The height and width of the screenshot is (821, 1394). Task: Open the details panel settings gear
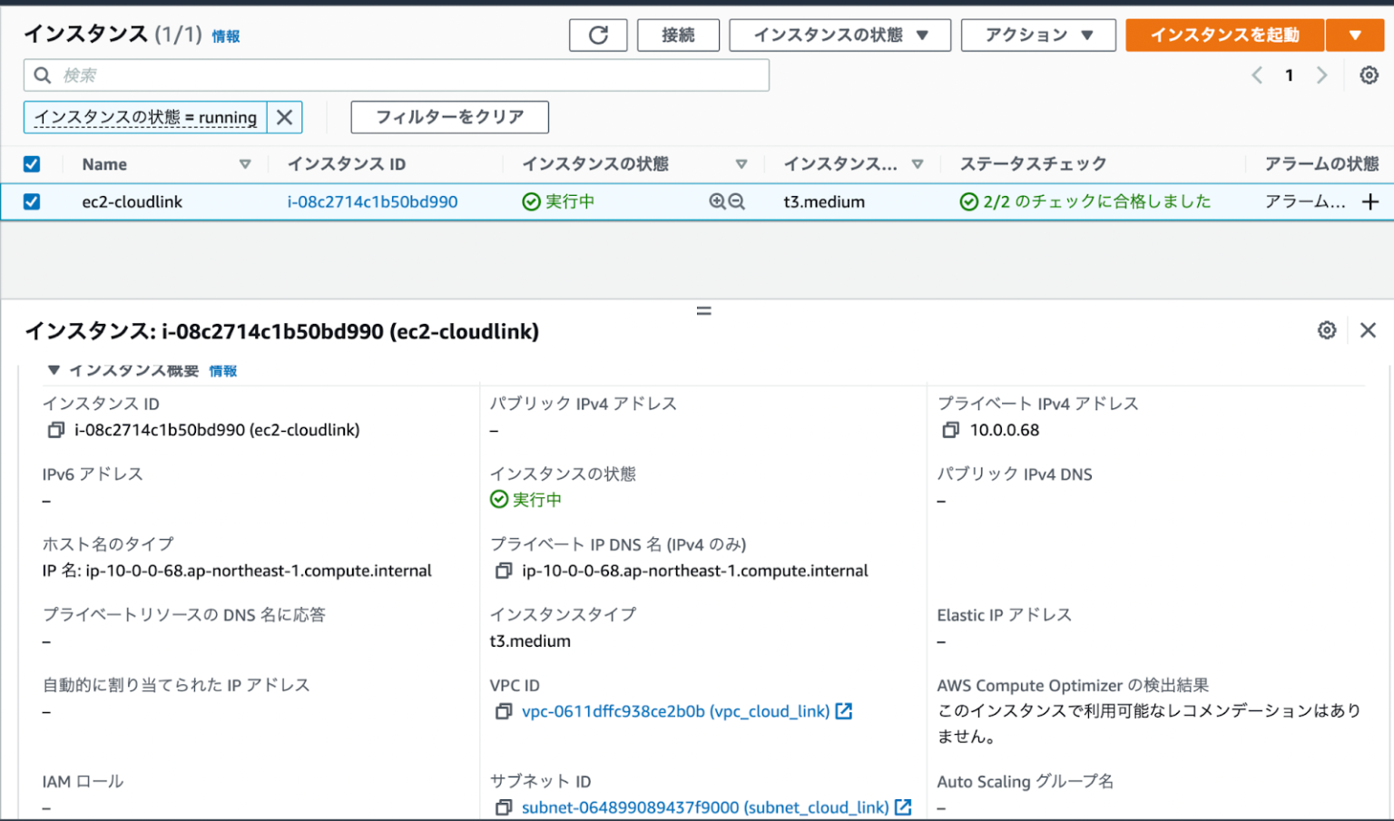tap(1327, 330)
